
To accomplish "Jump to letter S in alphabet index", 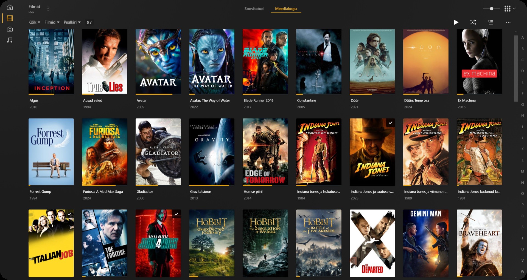I will click(x=523, y=227).
